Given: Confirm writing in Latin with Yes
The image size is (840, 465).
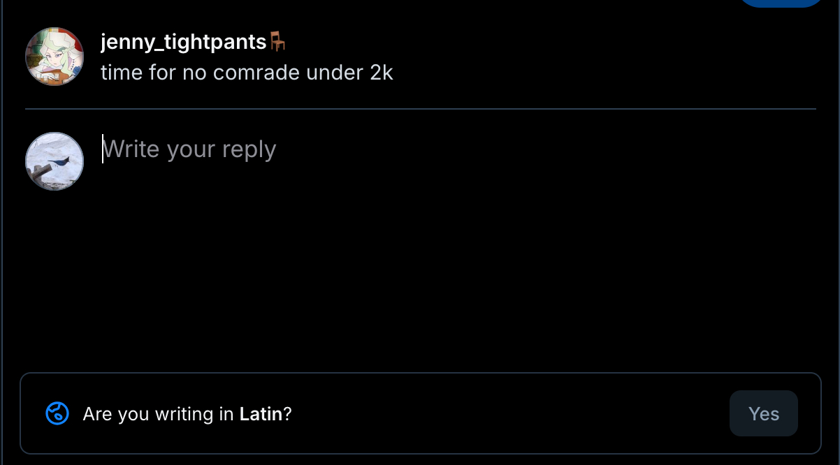Looking at the screenshot, I should coord(763,413).
